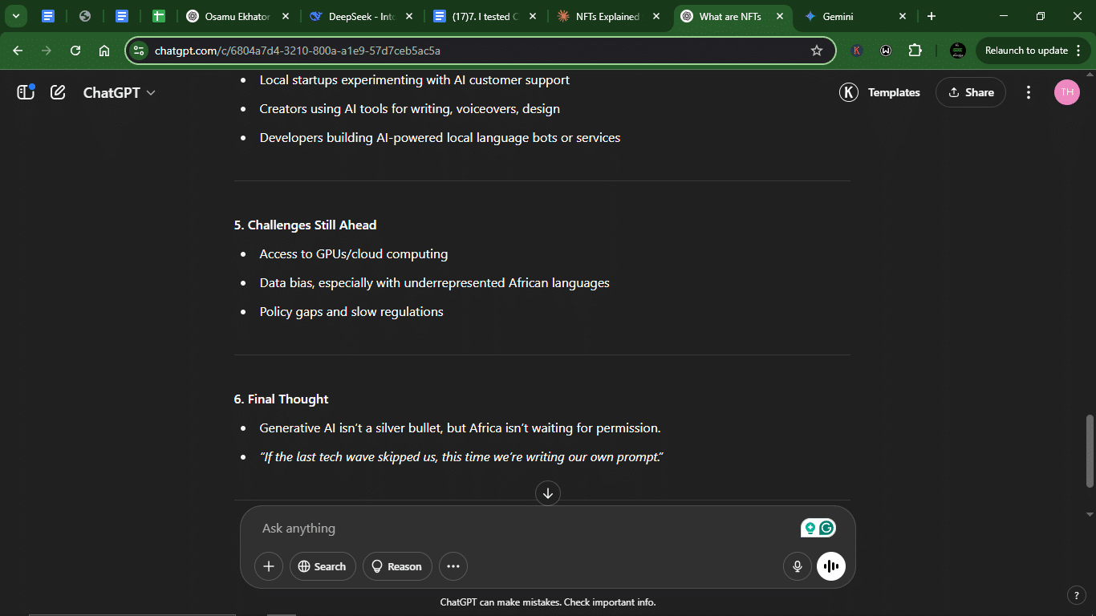Click the Grammarly lightbulb suggestion icon
This screenshot has height=616, width=1096.
tap(810, 528)
